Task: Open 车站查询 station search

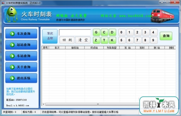Action: [x=21, y=56]
